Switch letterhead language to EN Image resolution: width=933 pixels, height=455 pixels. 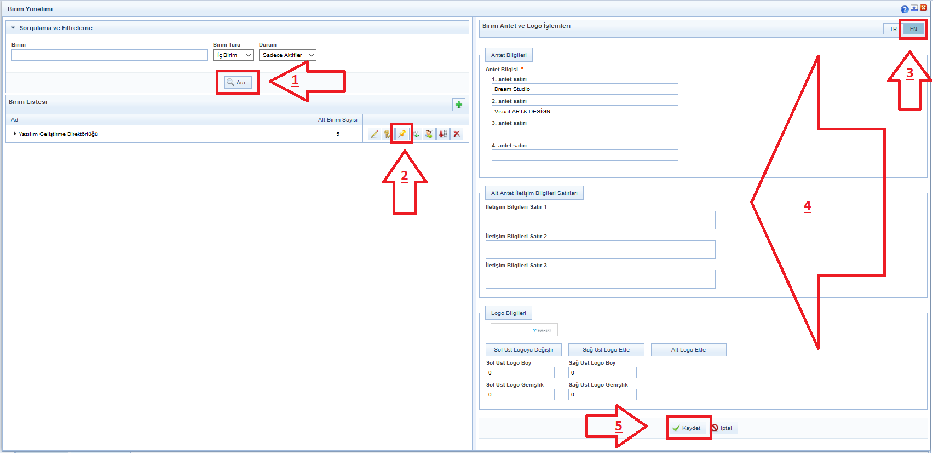(x=913, y=29)
